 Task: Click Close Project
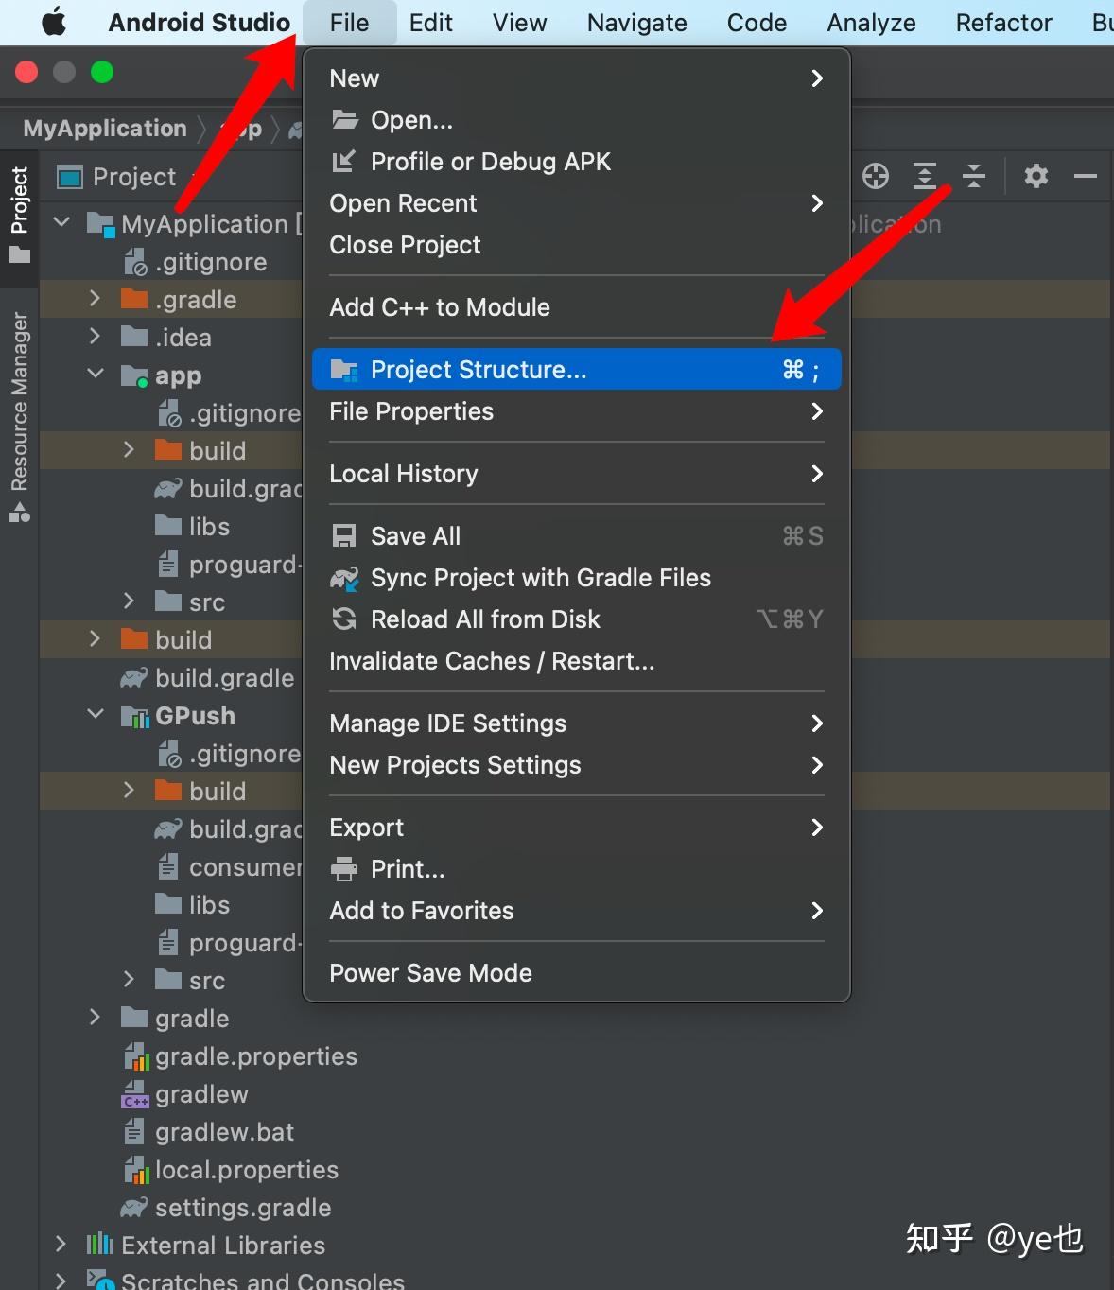point(405,245)
